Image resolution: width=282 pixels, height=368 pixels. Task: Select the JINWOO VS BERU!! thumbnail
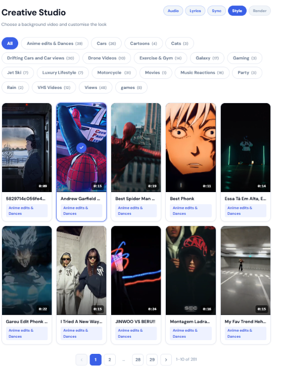point(136,270)
